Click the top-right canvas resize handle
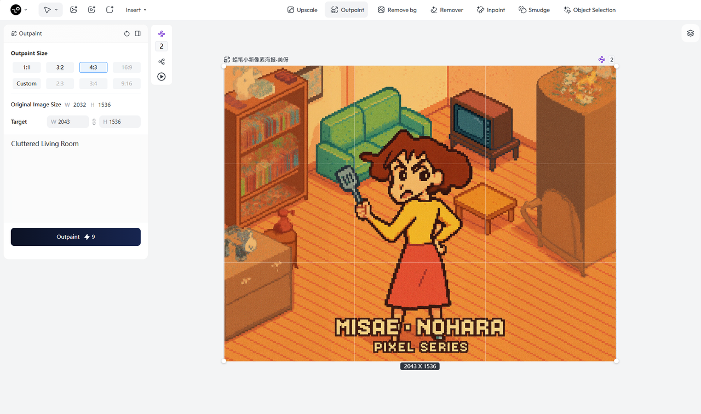This screenshot has width=701, height=414. [x=616, y=66]
